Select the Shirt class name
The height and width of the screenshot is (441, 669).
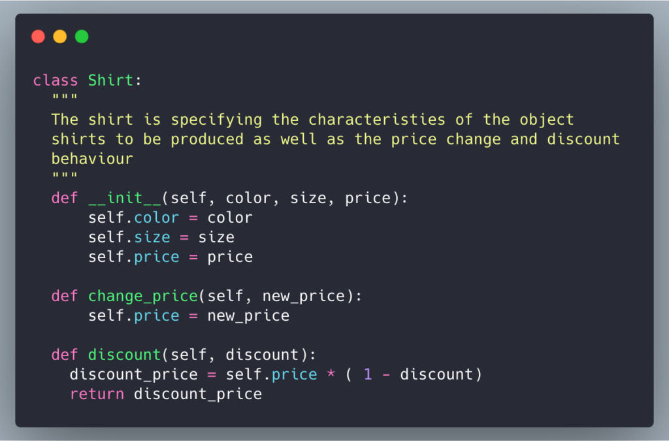(110, 80)
